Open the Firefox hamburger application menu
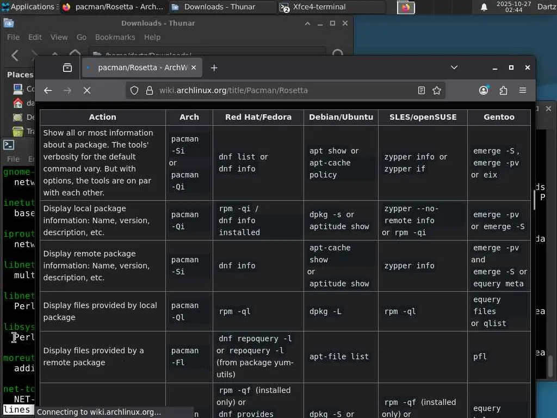The width and height of the screenshot is (557, 418). 523,90
